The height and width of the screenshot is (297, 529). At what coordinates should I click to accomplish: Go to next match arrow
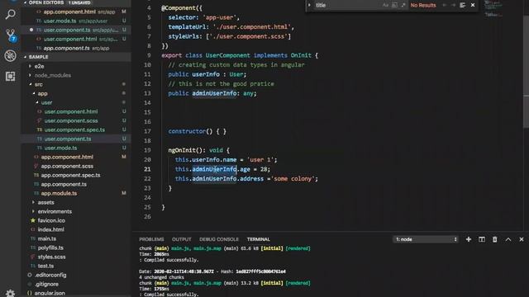point(454,5)
